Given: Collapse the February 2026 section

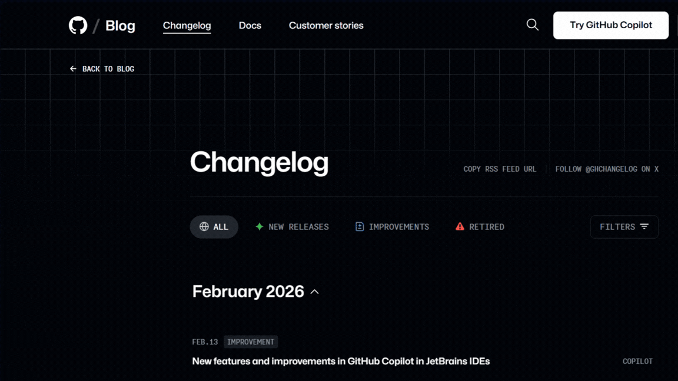Looking at the screenshot, I should (314, 292).
